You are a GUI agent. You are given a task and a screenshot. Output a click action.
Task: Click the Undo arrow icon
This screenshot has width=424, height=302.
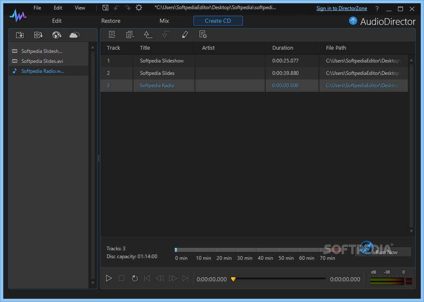(117, 7)
